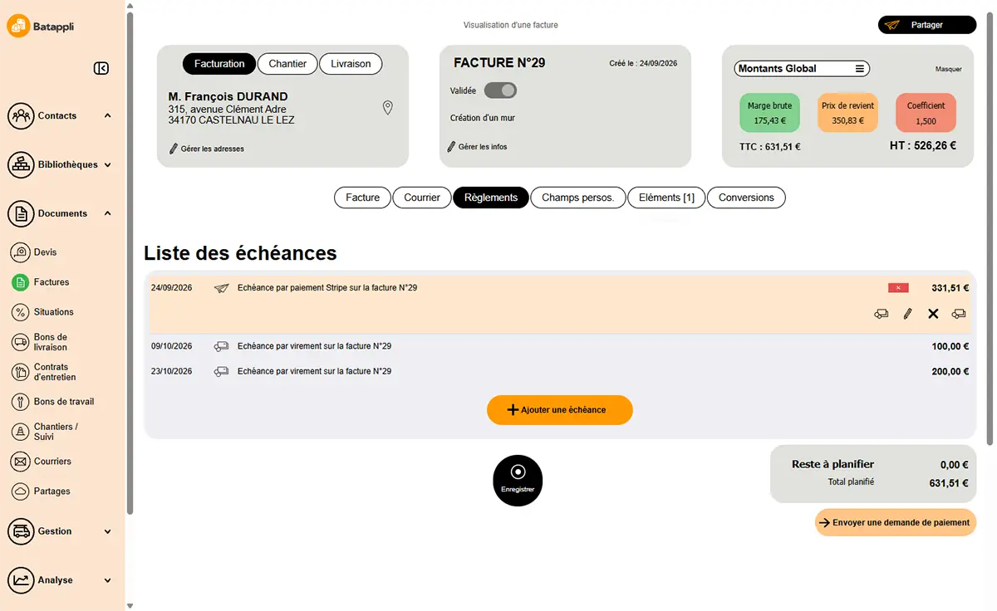
Task: Switch to the Facture tab
Action: [x=362, y=198]
